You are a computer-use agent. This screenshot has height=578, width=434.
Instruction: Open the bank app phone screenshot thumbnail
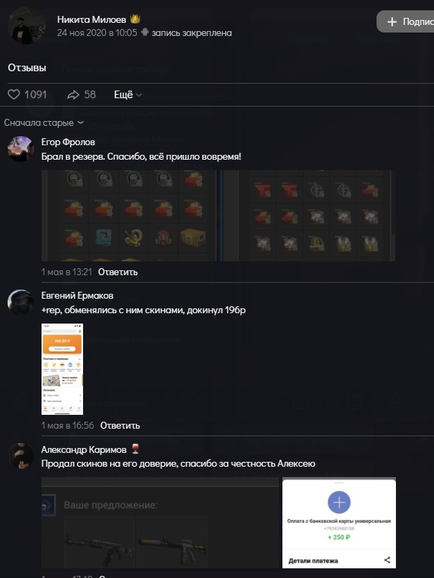click(62, 369)
